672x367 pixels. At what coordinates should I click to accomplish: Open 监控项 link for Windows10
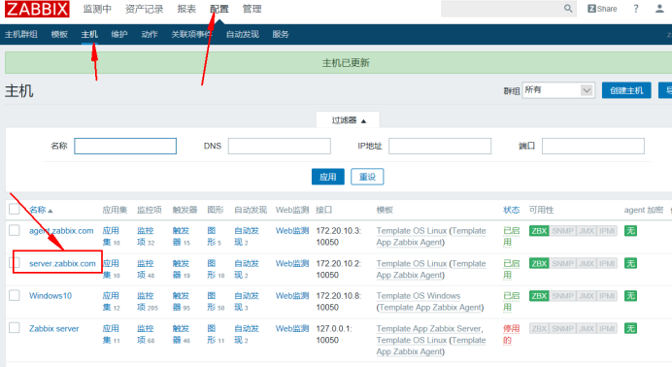pos(146,302)
